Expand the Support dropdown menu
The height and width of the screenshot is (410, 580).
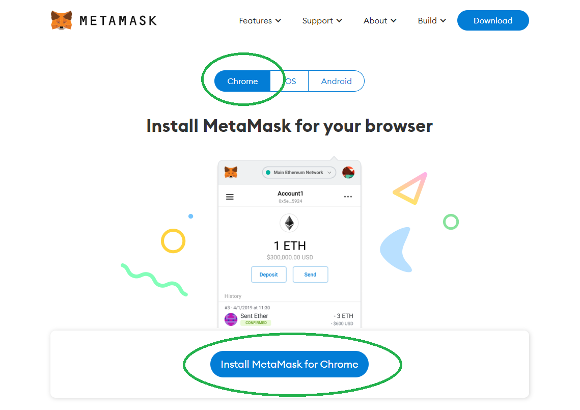point(322,21)
